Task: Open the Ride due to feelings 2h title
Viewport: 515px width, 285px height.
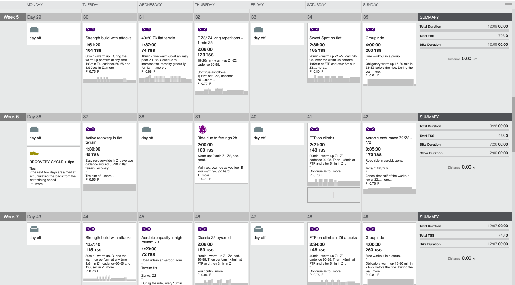Action: coord(217,138)
